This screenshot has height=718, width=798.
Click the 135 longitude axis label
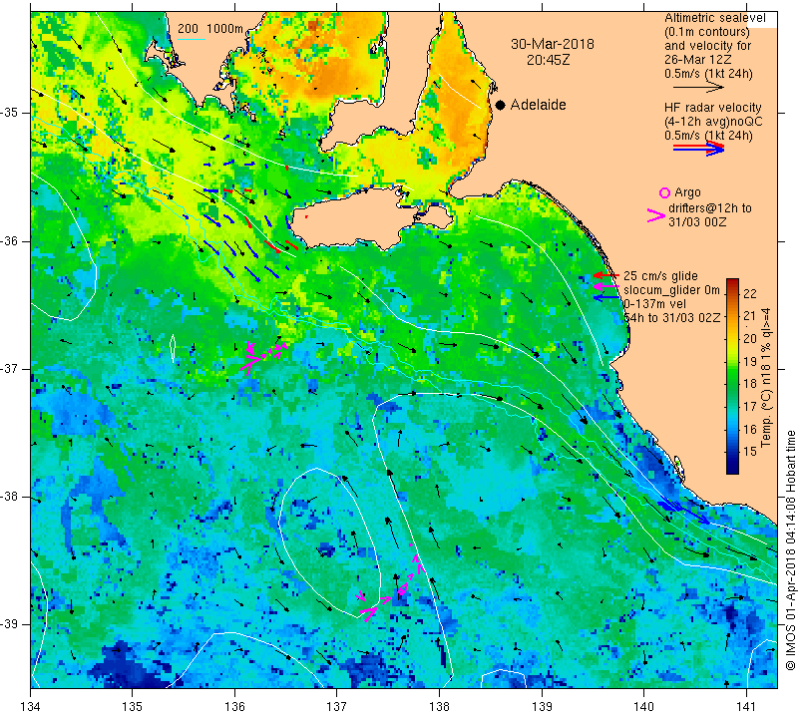(x=133, y=706)
